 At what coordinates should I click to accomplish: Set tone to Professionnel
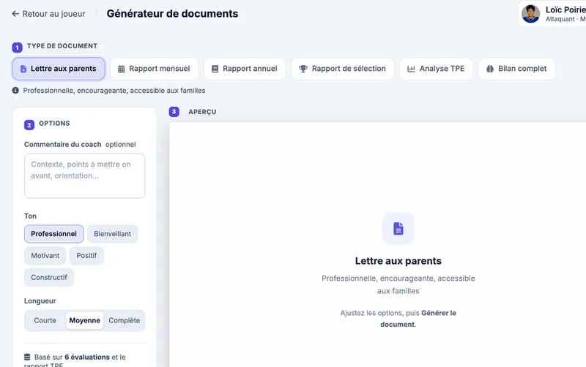[53, 234]
